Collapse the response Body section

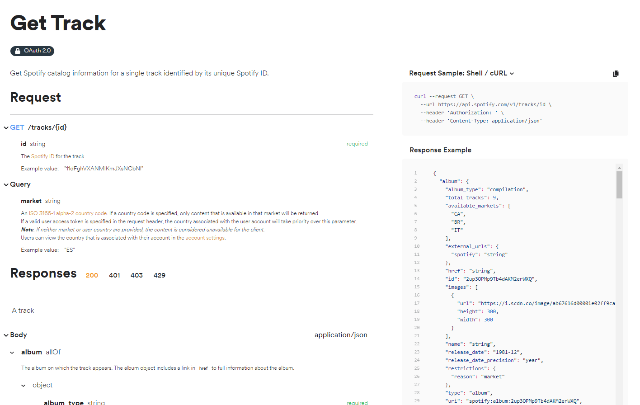coord(6,335)
